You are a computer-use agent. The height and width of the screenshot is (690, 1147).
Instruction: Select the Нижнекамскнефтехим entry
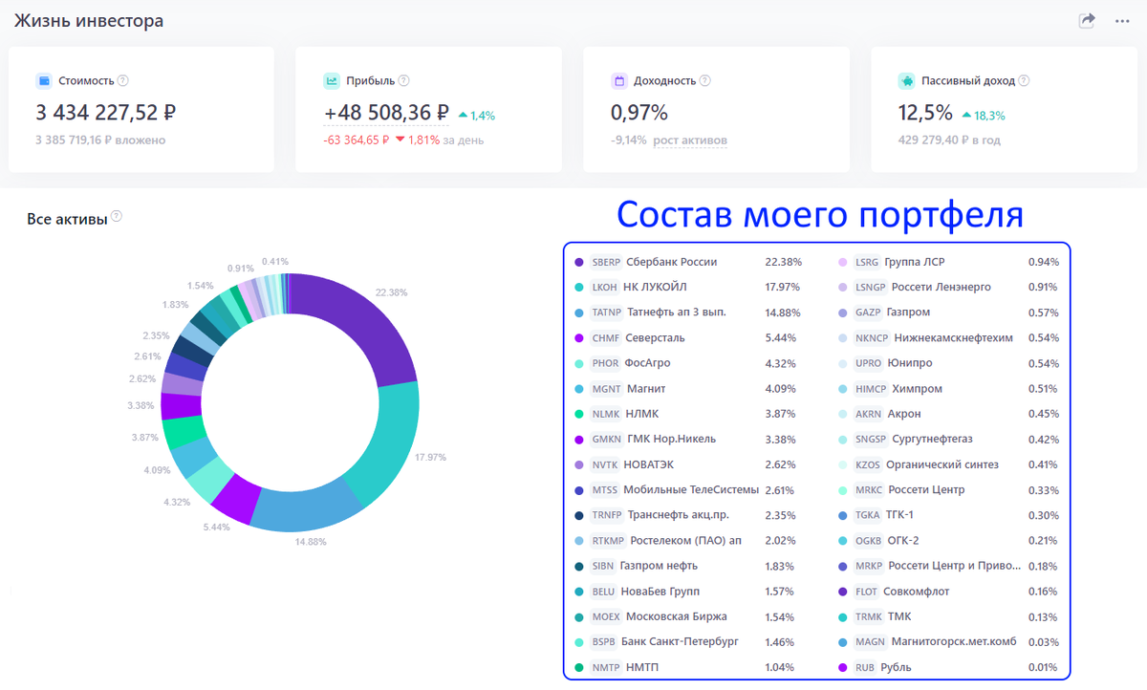pyautogui.click(x=949, y=337)
